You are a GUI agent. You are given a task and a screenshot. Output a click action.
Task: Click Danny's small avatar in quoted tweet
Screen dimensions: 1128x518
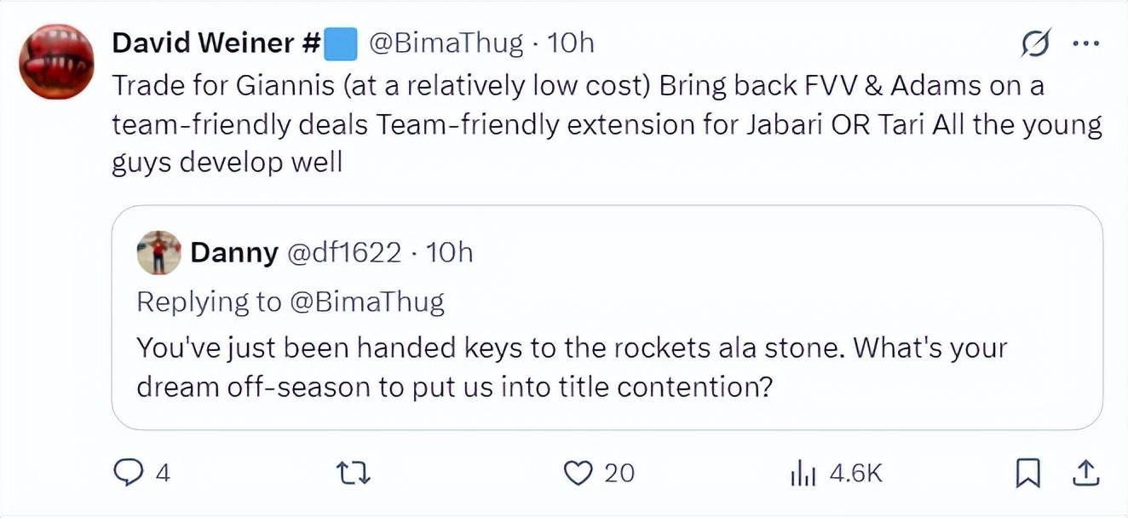158,252
